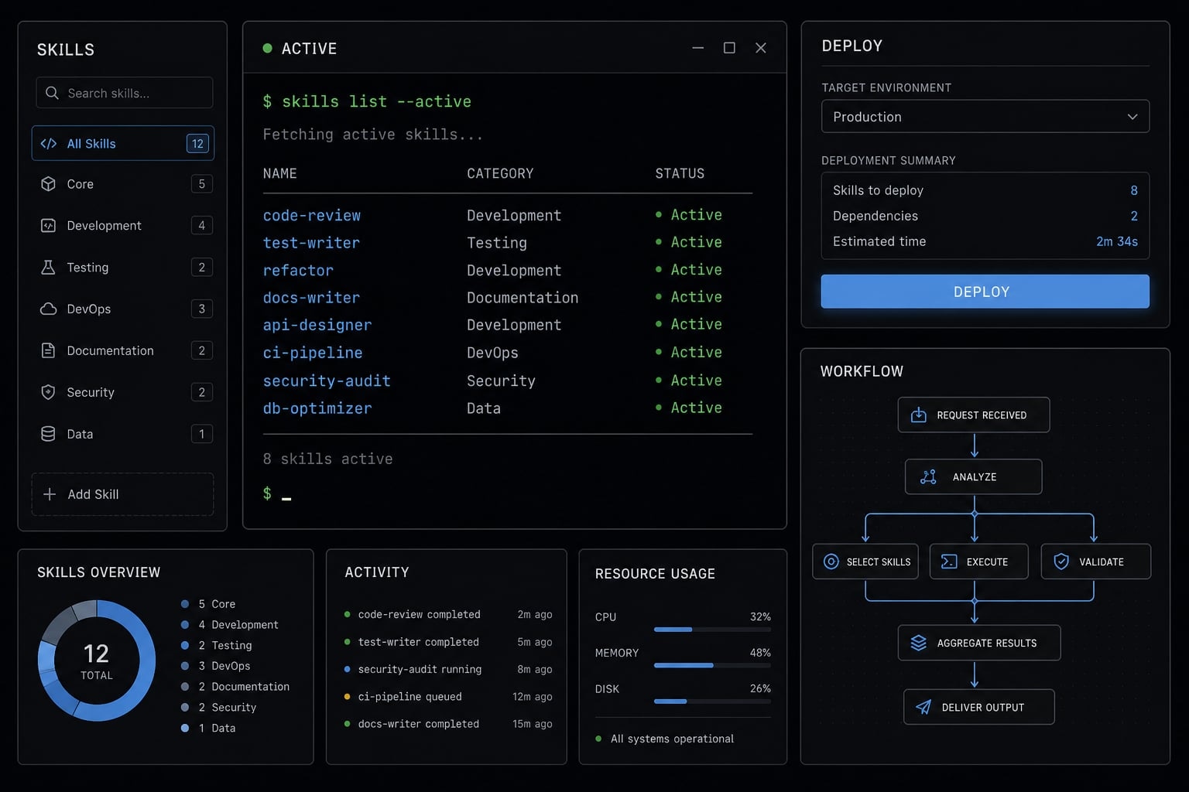Image resolution: width=1189 pixels, height=792 pixels.
Task: Click the 'Skills to deploy' row
Action: (985, 190)
